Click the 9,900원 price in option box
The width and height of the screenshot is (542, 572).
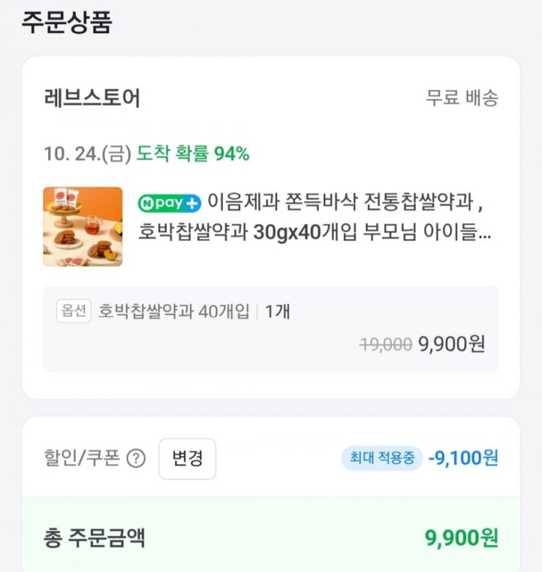click(x=452, y=344)
